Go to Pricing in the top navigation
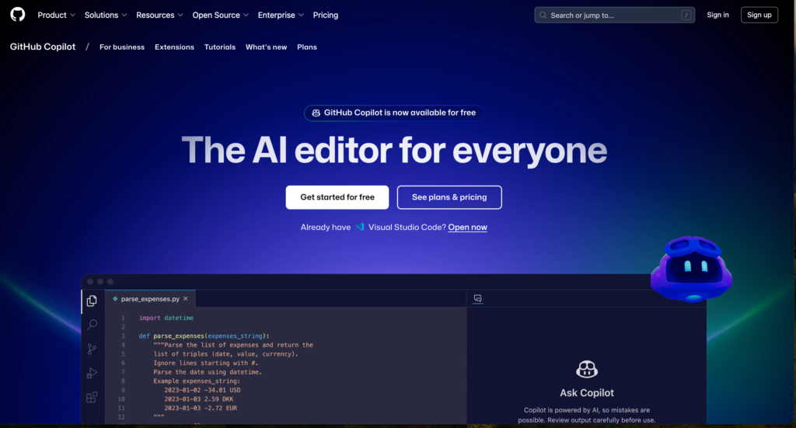The image size is (796, 428). [x=326, y=16]
